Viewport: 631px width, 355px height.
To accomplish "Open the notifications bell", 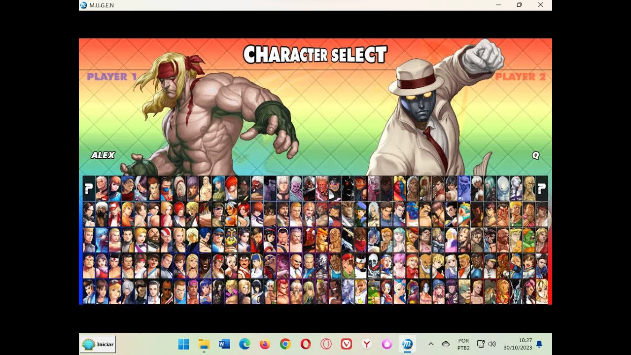I will pos(539,344).
